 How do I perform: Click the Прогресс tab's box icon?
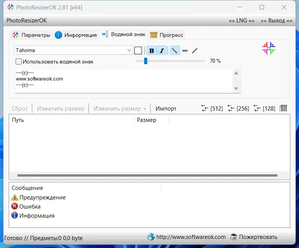(154, 35)
